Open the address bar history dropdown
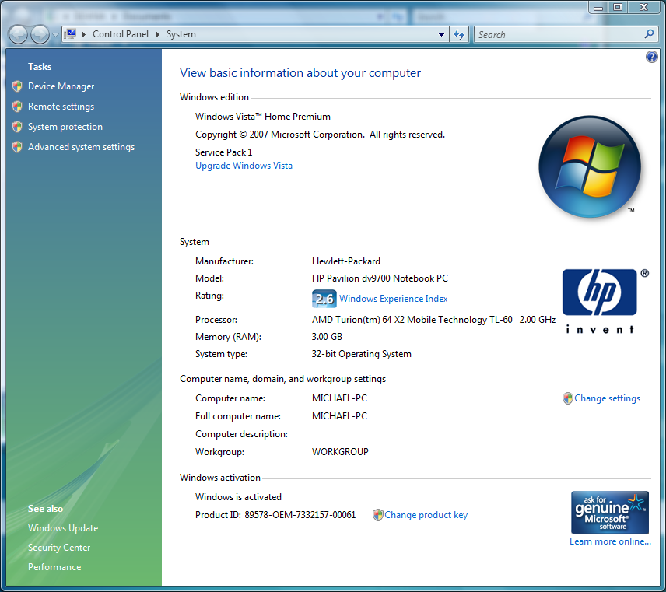 pos(441,35)
